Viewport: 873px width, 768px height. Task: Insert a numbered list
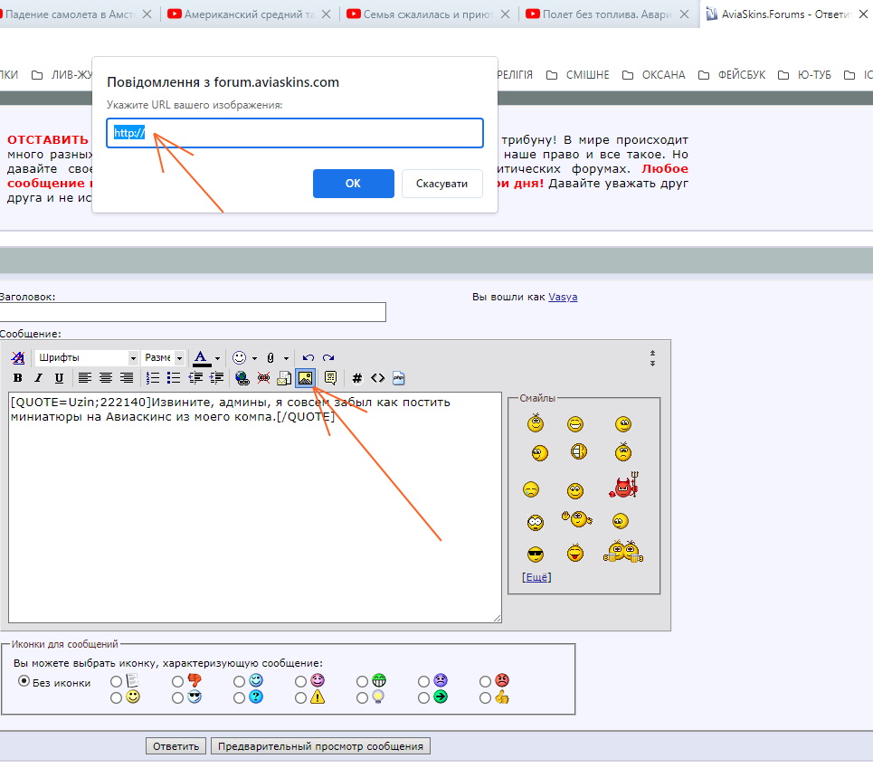click(x=153, y=378)
